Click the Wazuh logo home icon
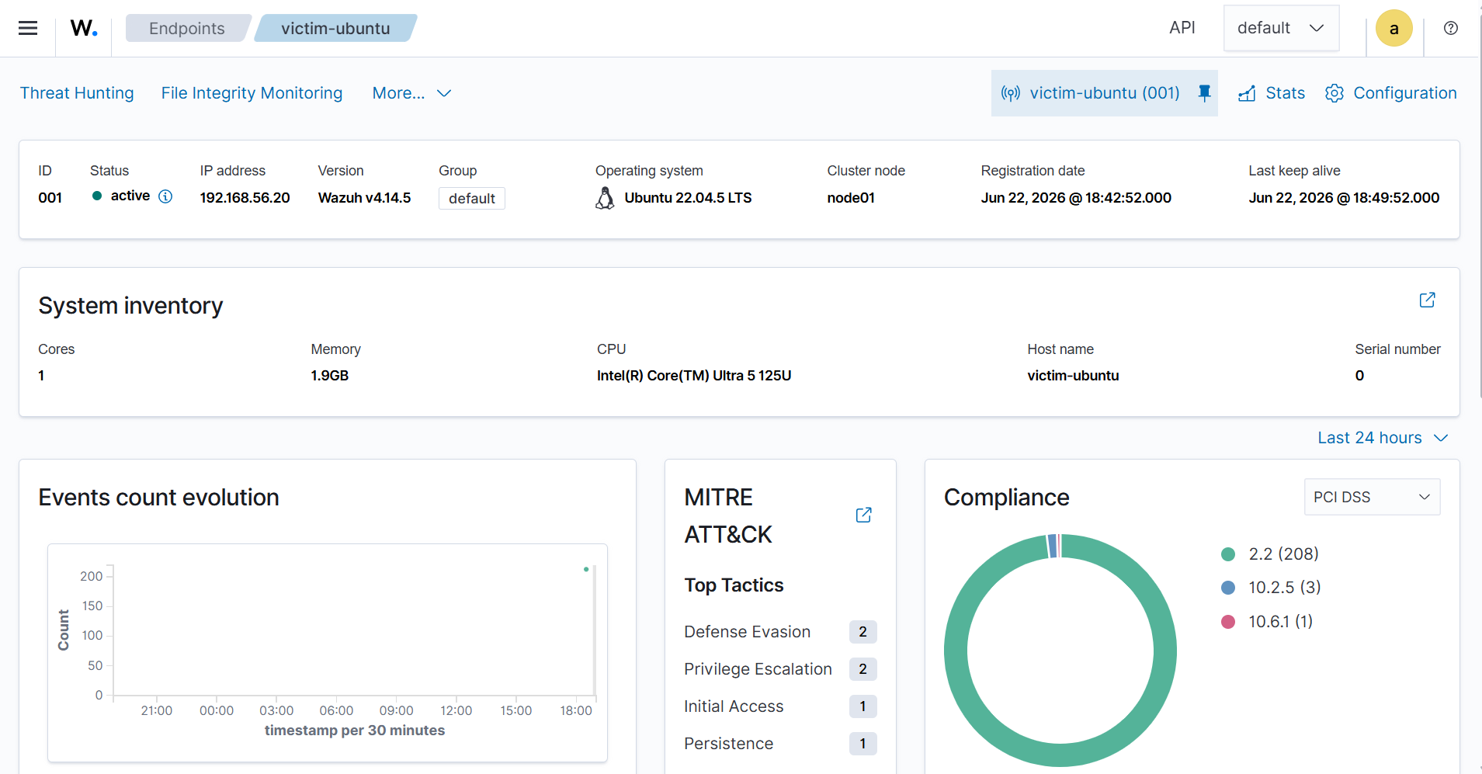The image size is (1482, 774). (x=84, y=29)
